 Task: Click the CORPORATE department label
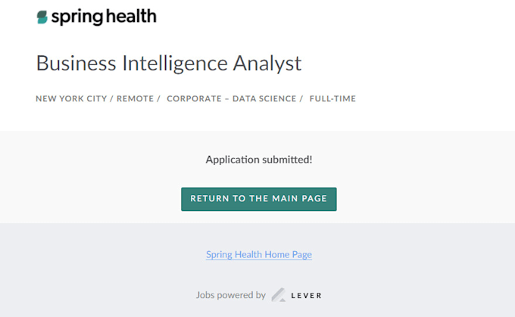[x=194, y=99]
